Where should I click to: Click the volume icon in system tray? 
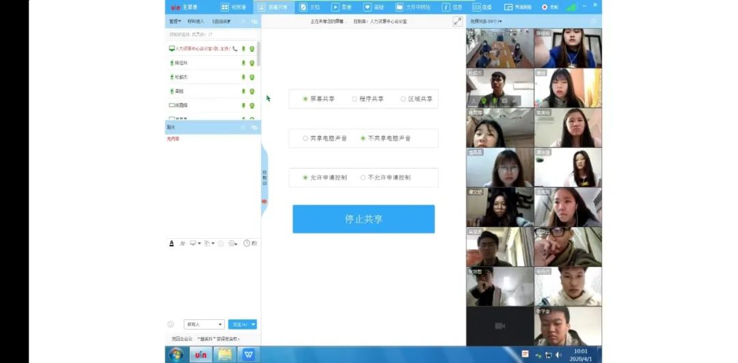click(559, 355)
